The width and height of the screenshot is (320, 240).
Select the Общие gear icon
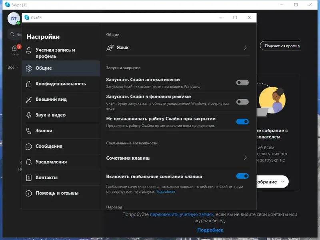[x=29, y=68]
